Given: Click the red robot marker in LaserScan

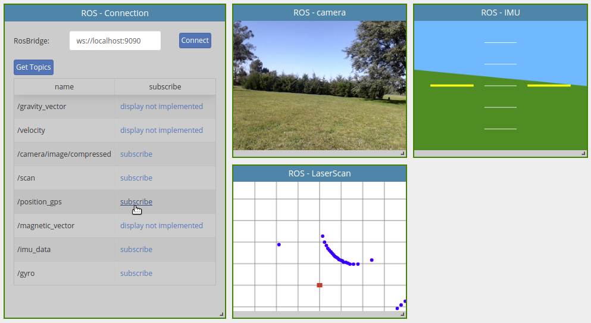Looking at the screenshot, I should point(320,285).
